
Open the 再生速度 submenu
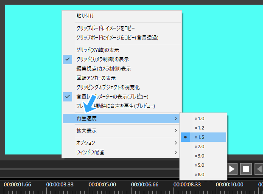pos(121,118)
